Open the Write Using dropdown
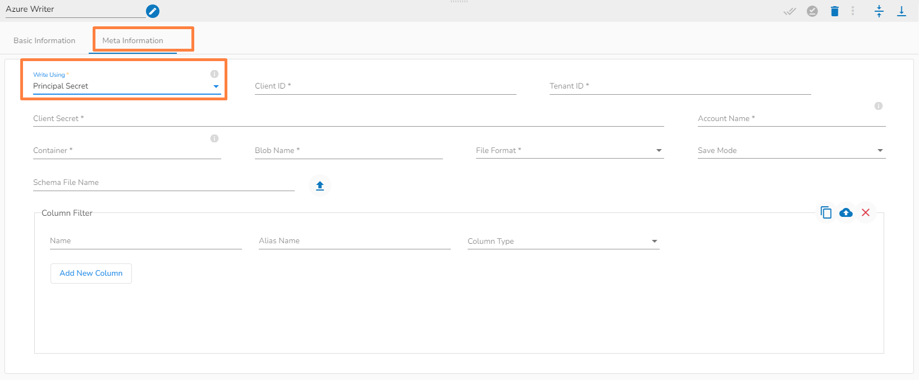 tap(127, 86)
